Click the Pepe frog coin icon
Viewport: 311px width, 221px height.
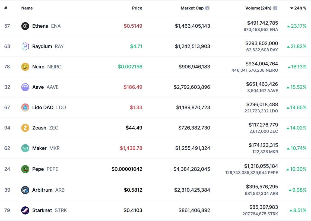[25, 169]
